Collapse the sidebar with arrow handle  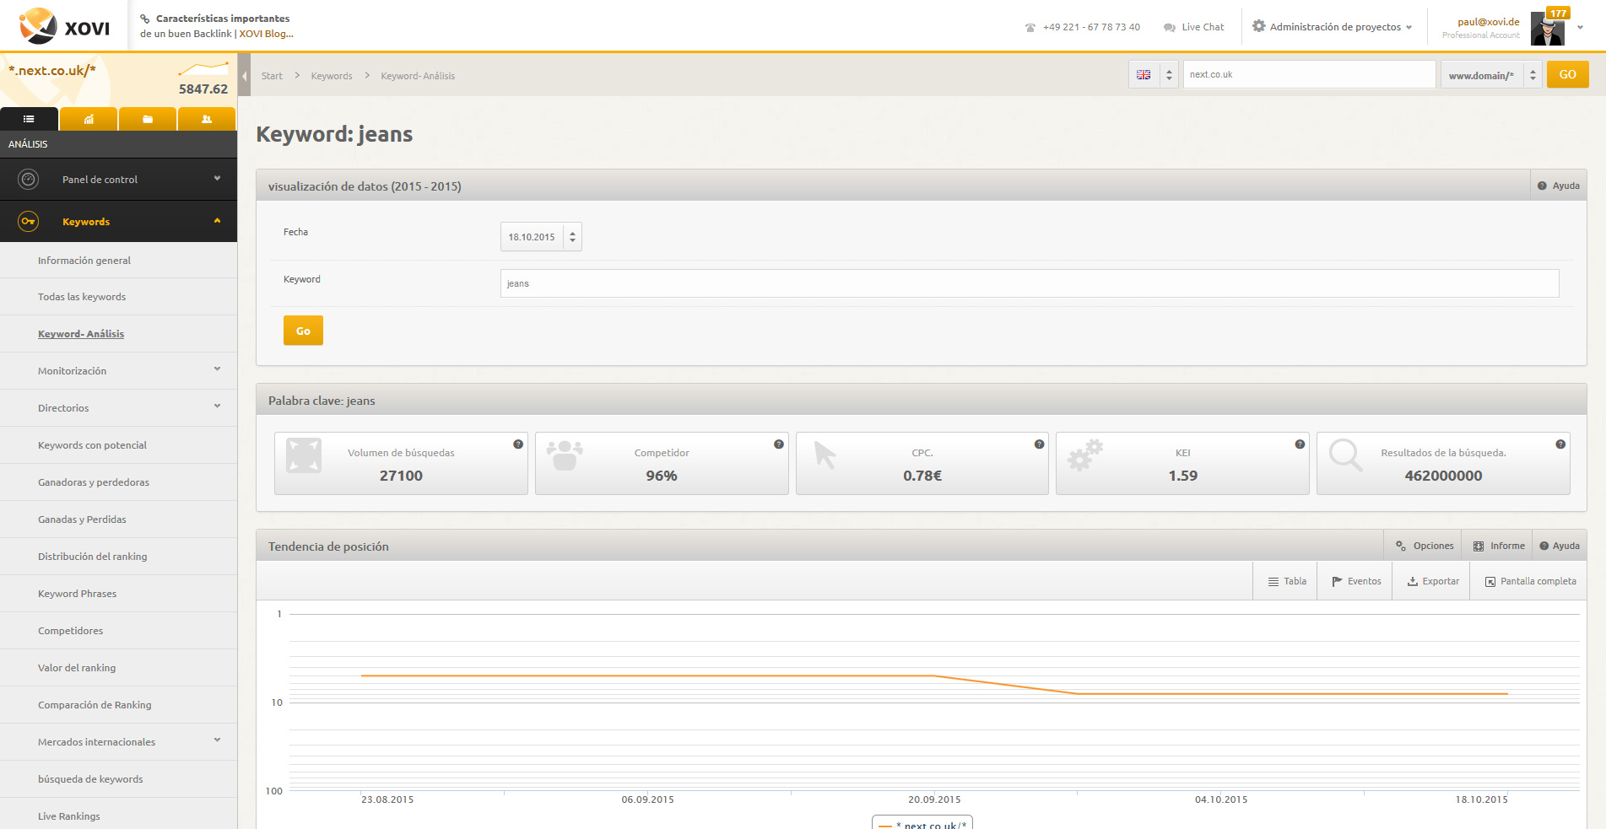pos(244,76)
